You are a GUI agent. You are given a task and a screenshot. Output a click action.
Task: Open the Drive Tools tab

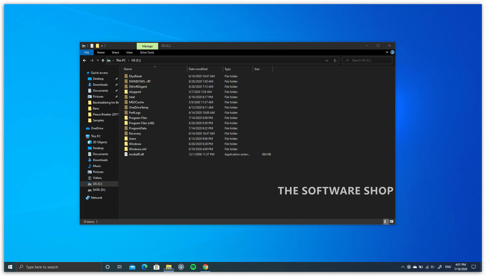(147, 52)
